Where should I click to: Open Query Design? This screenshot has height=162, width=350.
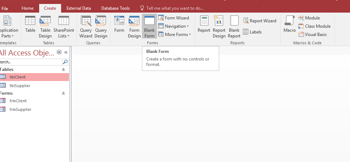101,27
